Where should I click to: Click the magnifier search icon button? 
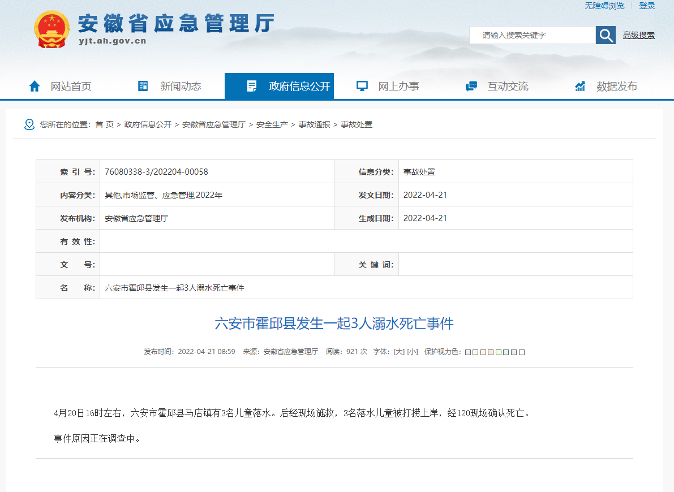coord(606,35)
